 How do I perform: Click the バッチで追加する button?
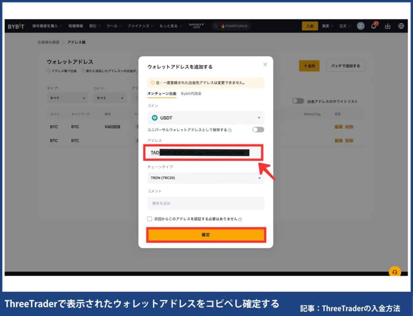(x=345, y=66)
